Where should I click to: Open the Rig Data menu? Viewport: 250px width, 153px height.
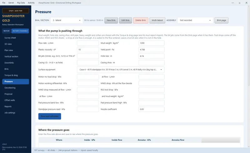(x=21, y=3)
